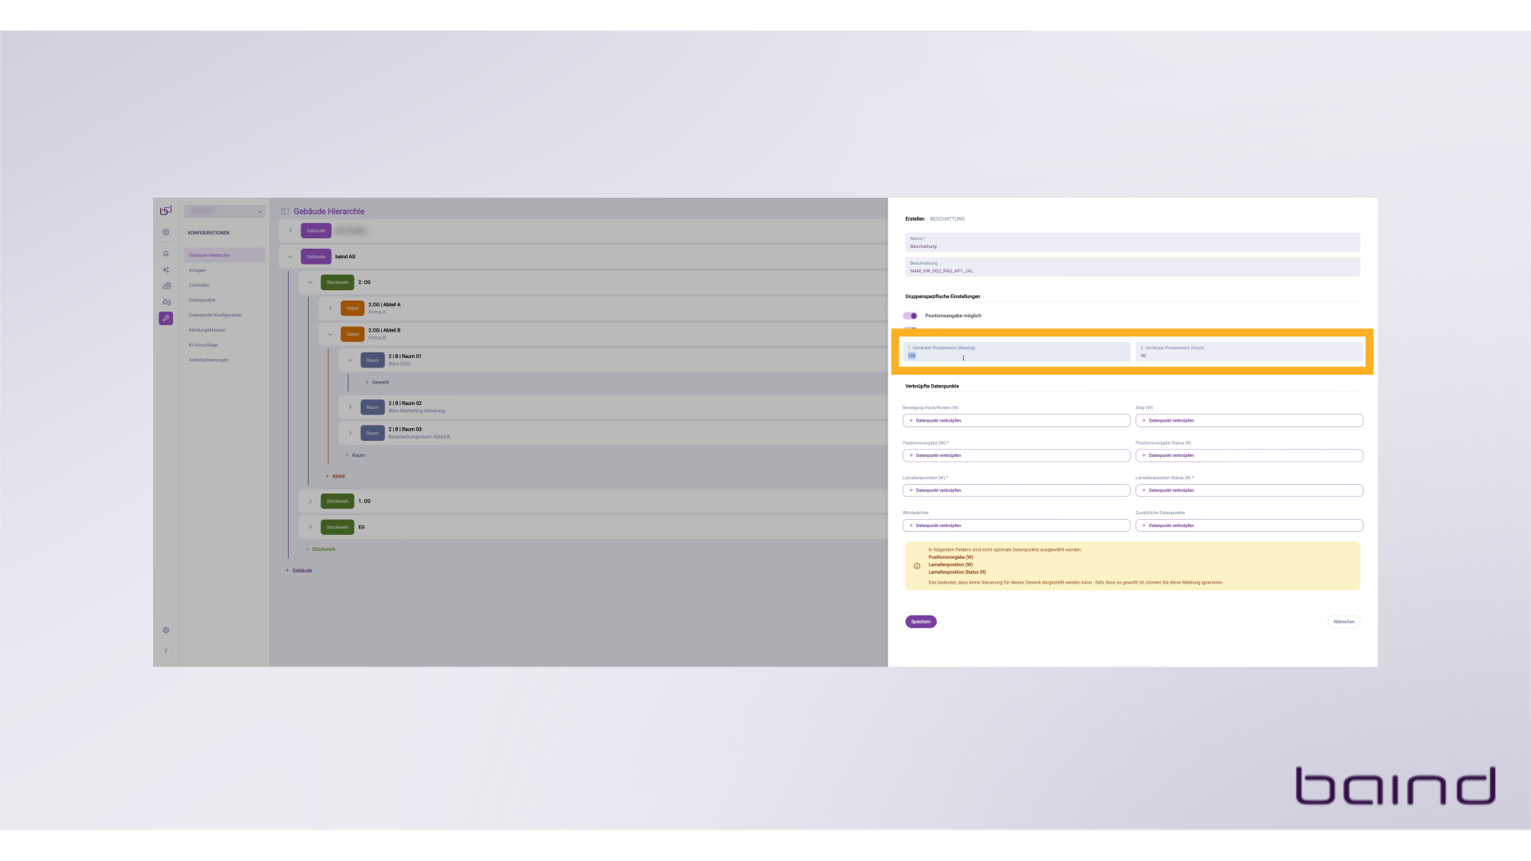This screenshot has height=861, width=1531.
Task: Open the dashboard gauge icon in sidebar
Action: 166,233
